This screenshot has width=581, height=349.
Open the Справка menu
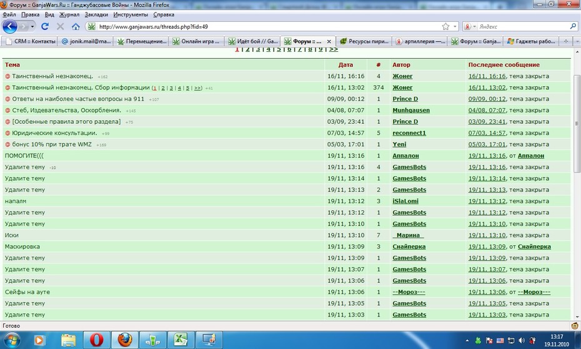coord(164,14)
